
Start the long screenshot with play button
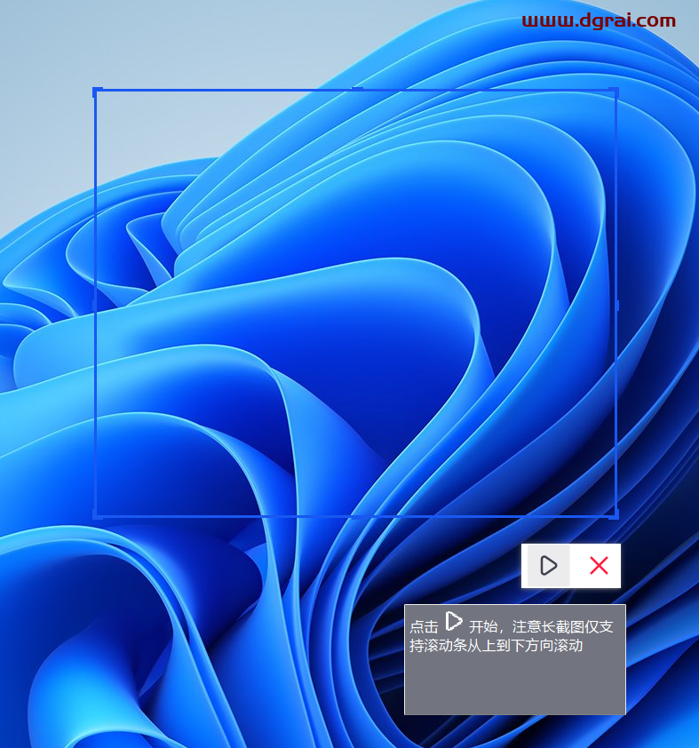point(548,566)
